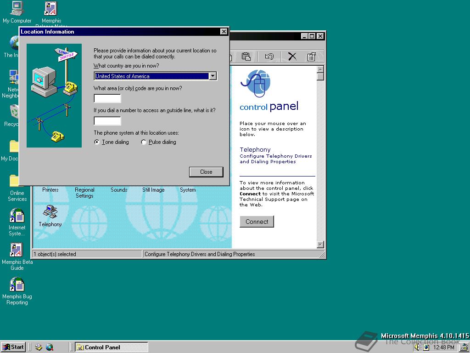Select System item in Control Panel
Screen dimensions: 470x353
188,190
